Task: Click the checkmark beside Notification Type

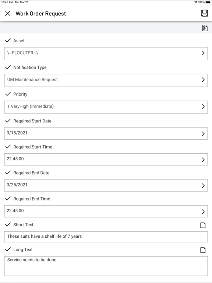Action: 8,67
